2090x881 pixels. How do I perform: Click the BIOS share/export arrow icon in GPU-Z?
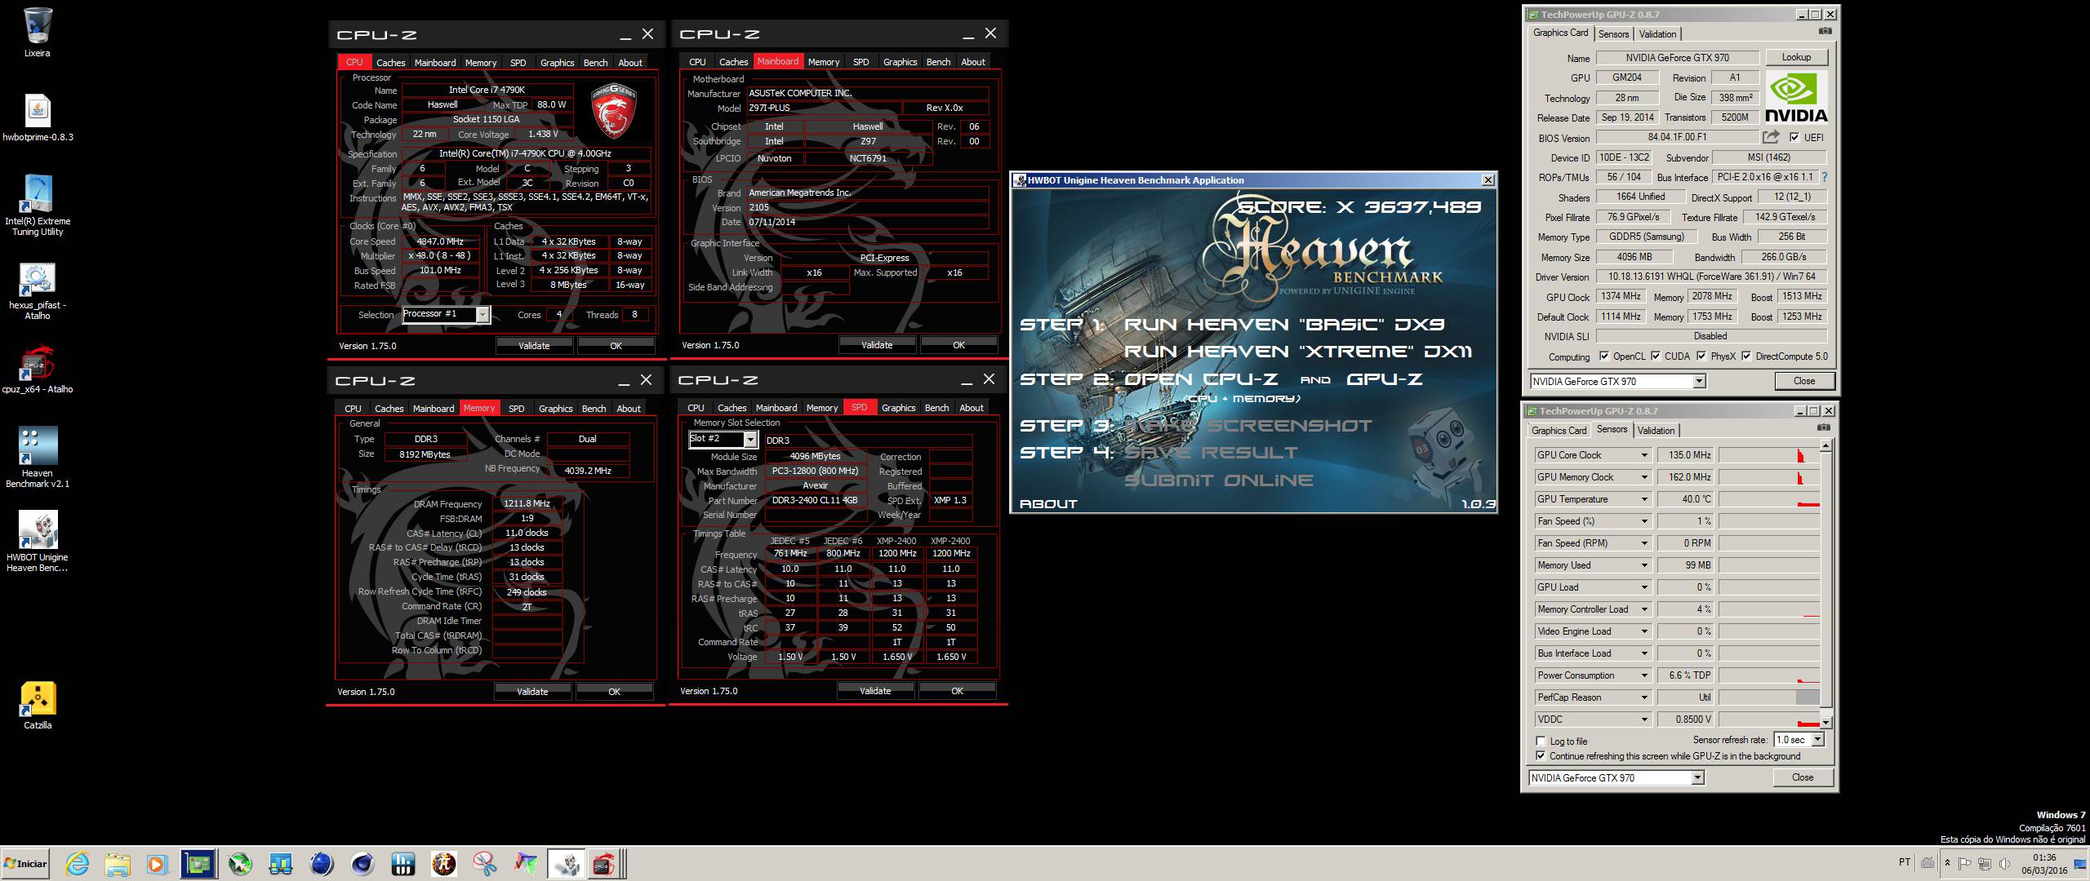pos(1771,137)
